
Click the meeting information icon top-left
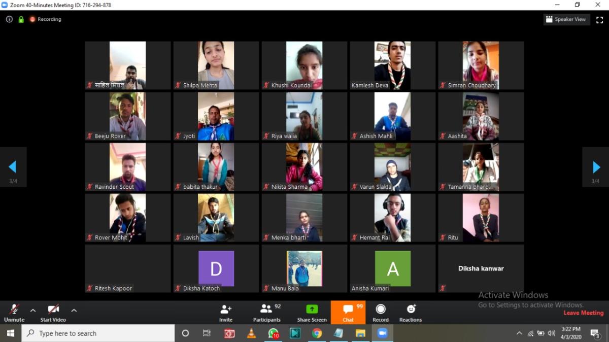click(x=9, y=19)
